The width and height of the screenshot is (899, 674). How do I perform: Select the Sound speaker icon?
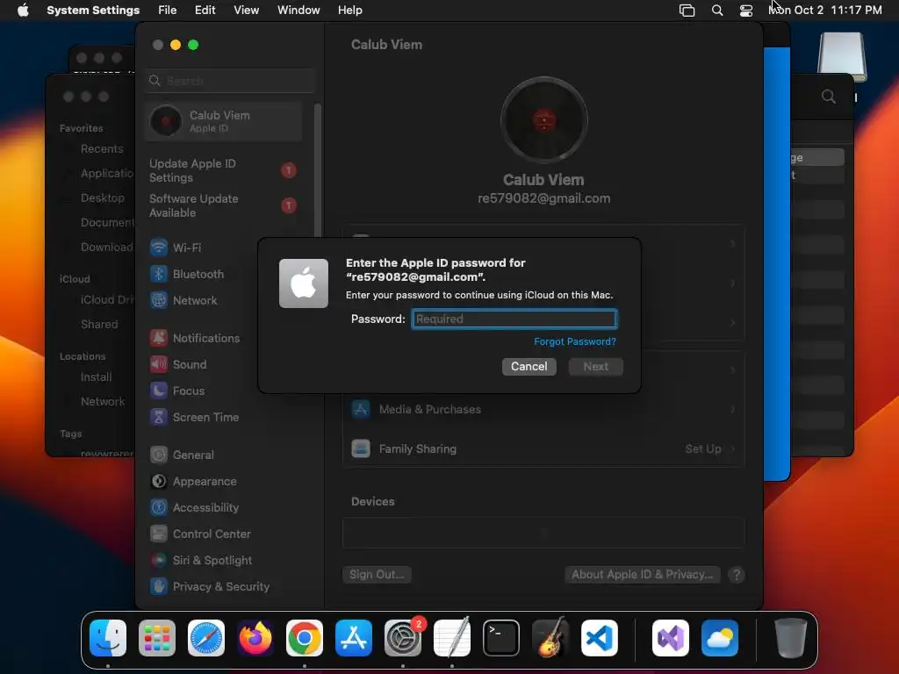159,364
